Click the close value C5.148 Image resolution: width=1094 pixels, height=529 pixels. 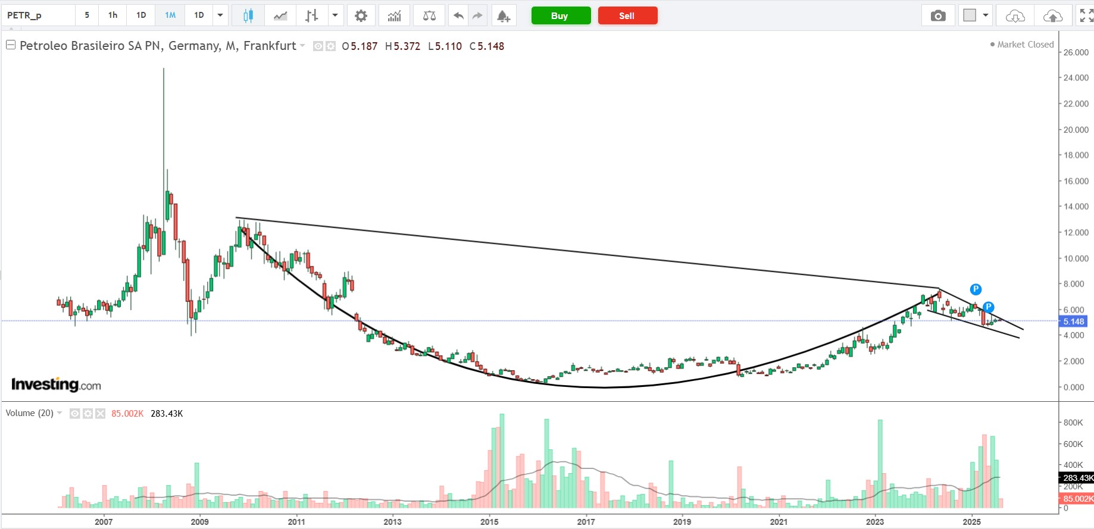[x=487, y=46]
